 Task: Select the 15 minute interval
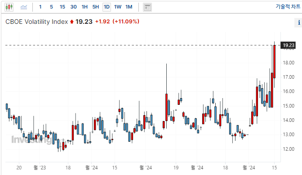pyautogui.click(x=62, y=7)
